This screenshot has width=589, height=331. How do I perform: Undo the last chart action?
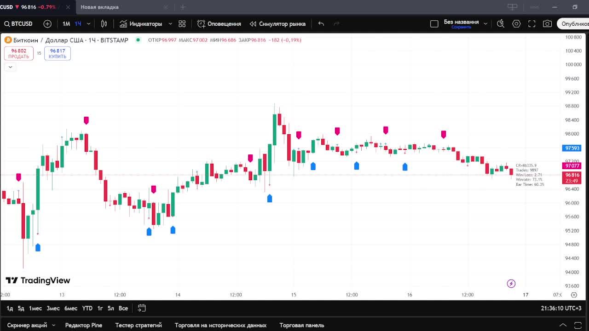(x=321, y=24)
